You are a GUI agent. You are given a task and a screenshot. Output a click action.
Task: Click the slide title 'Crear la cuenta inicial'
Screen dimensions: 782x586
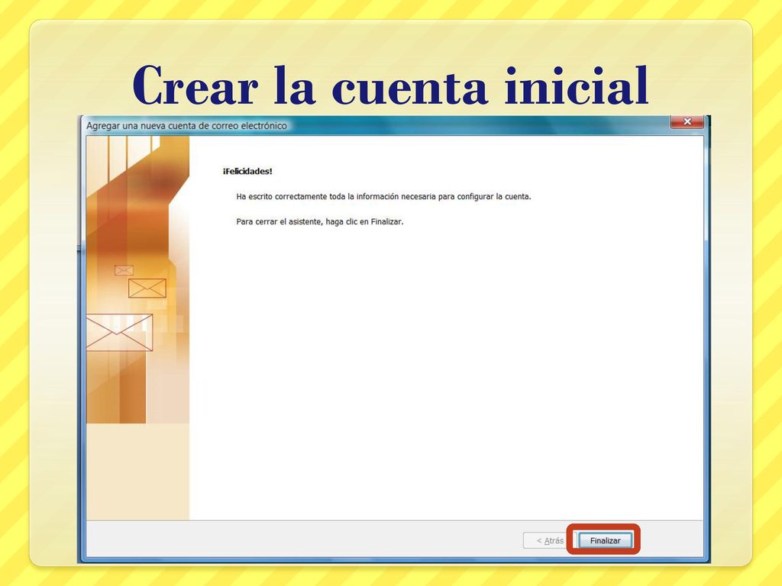(390, 85)
